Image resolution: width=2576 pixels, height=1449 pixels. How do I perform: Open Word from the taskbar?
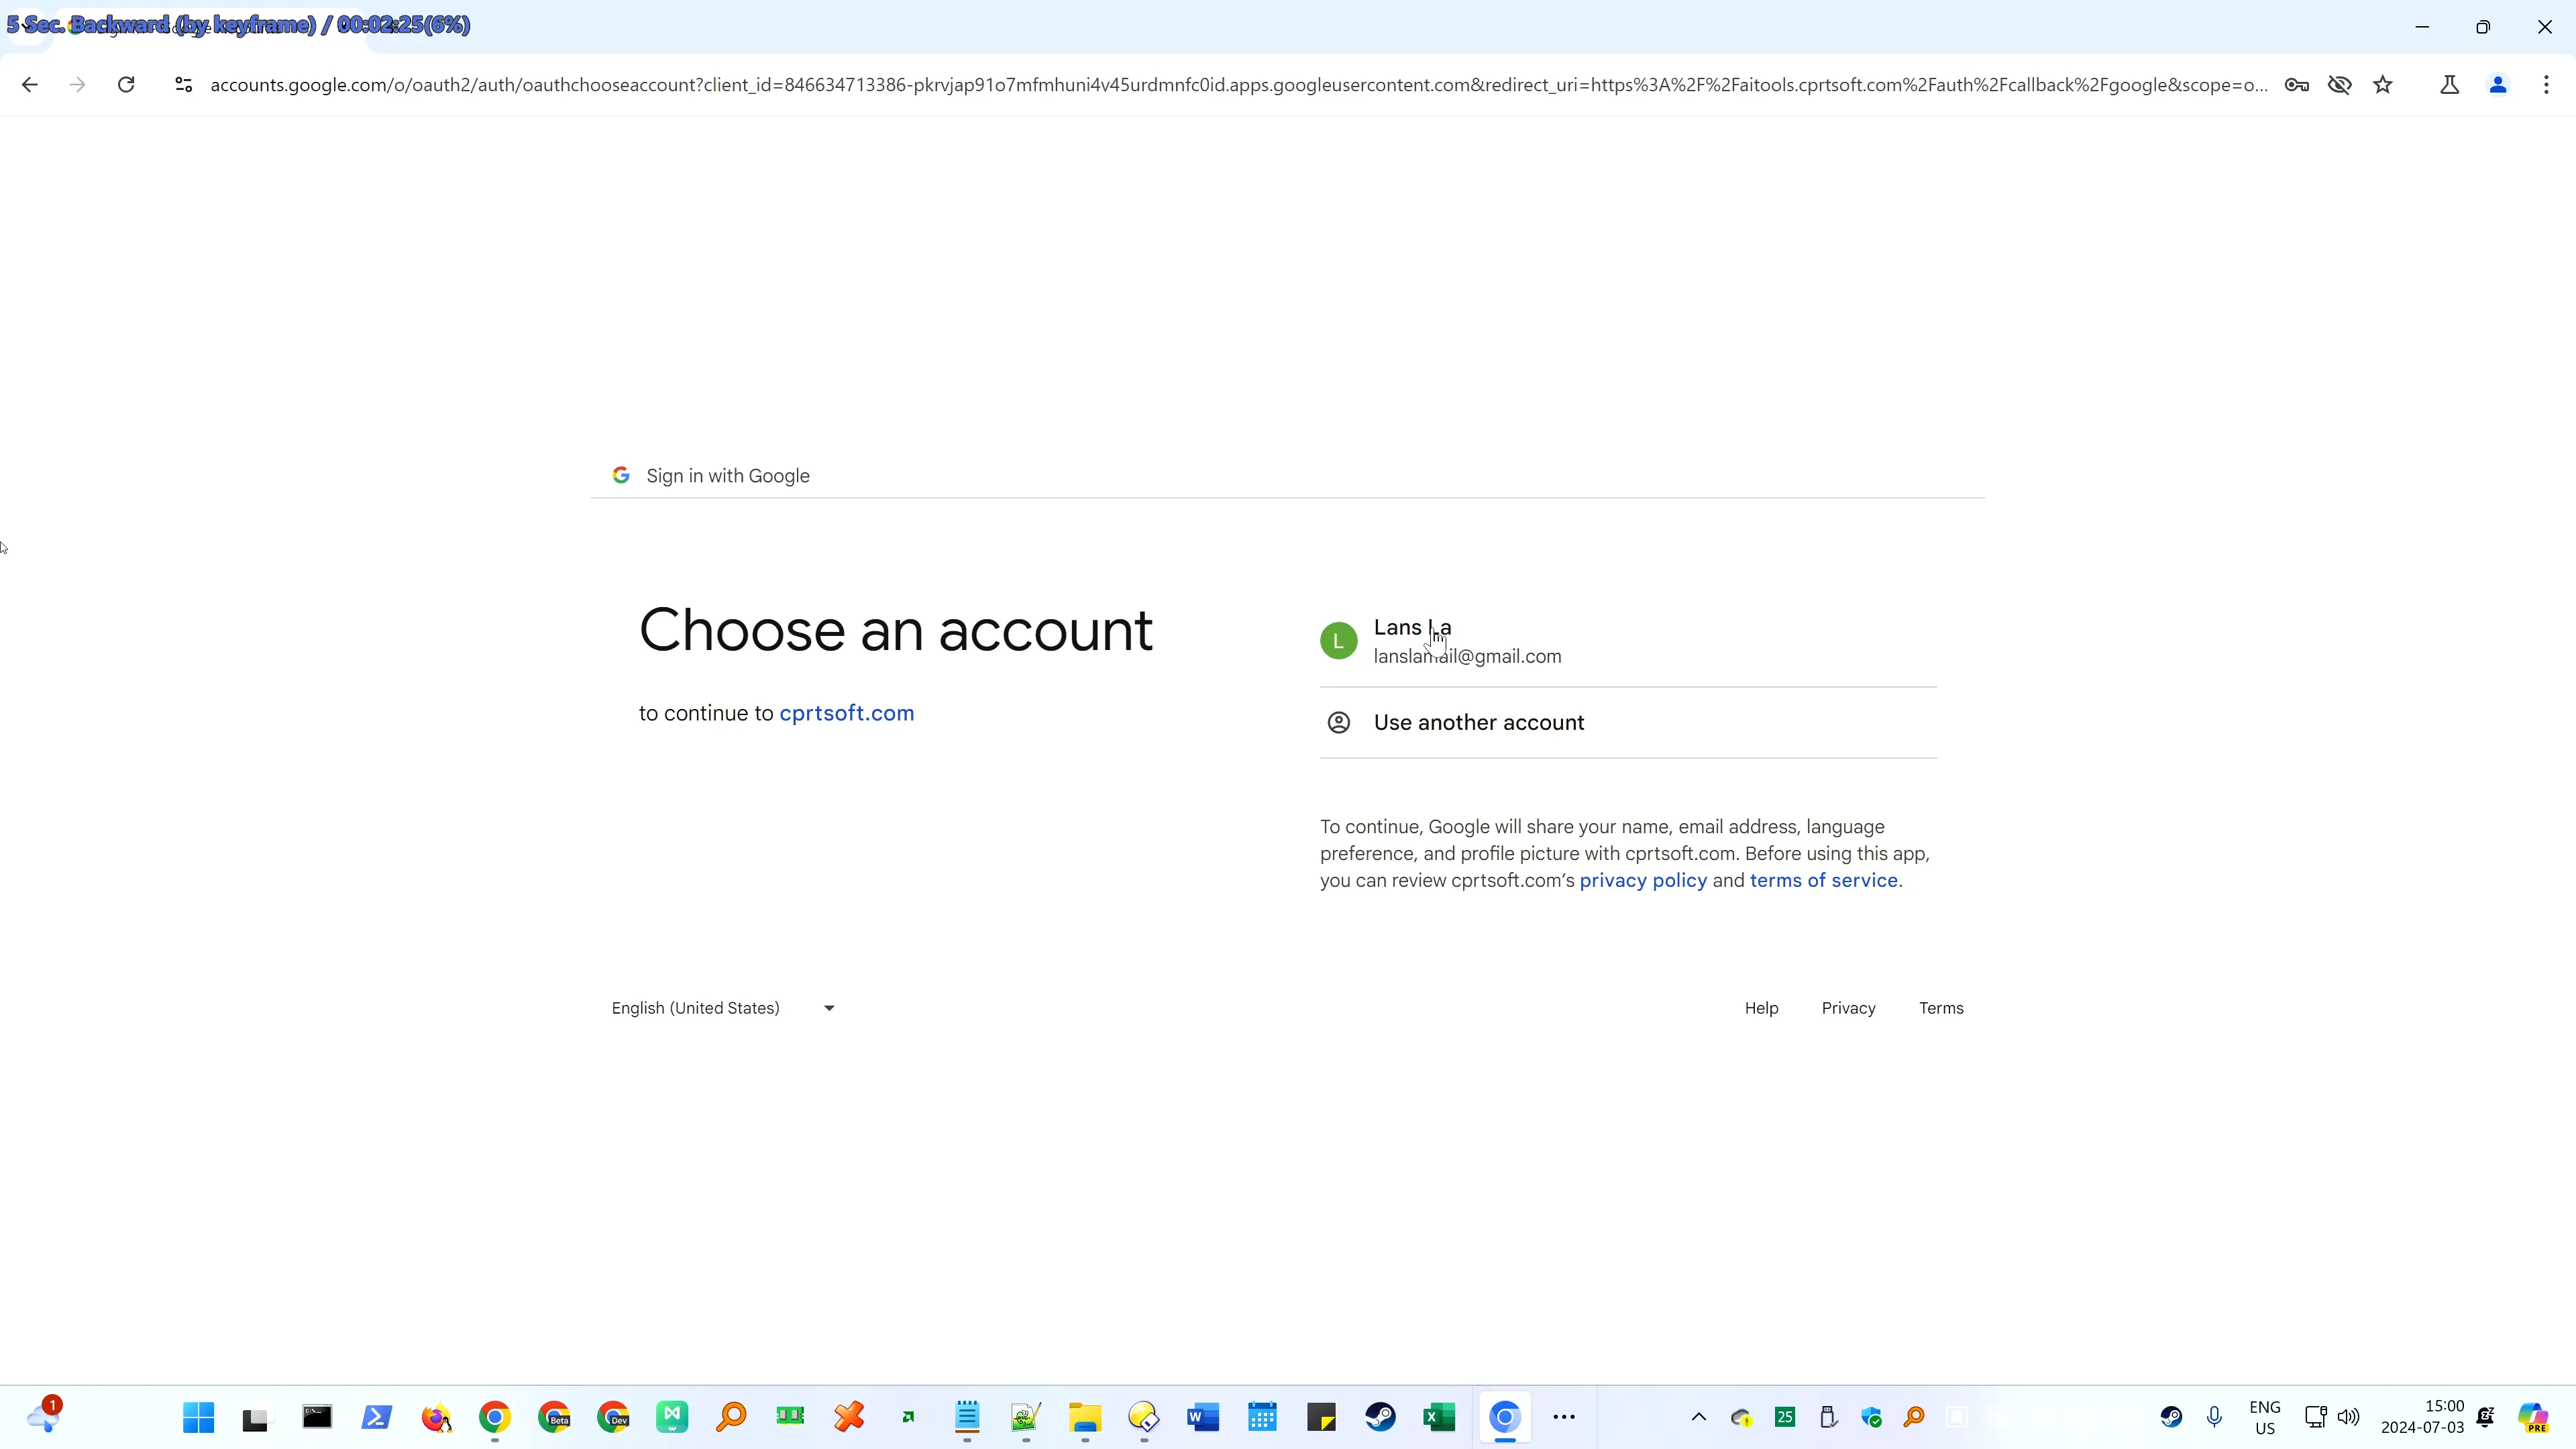click(x=1203, y=1417)
